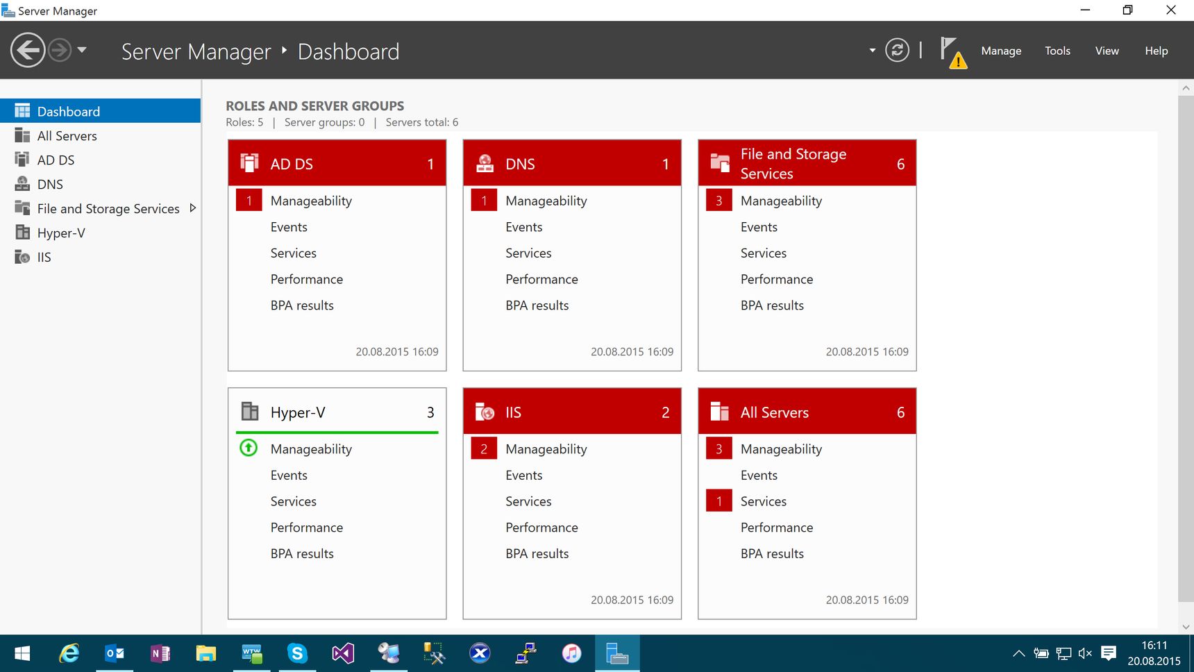Click Hyper-V green manageability status icon

[x=249, y=448]
